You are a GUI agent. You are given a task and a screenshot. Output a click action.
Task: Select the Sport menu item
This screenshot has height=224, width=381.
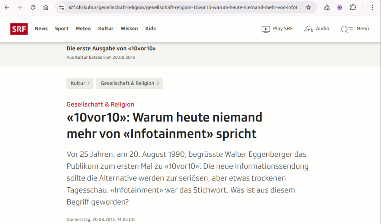[62, 29]
